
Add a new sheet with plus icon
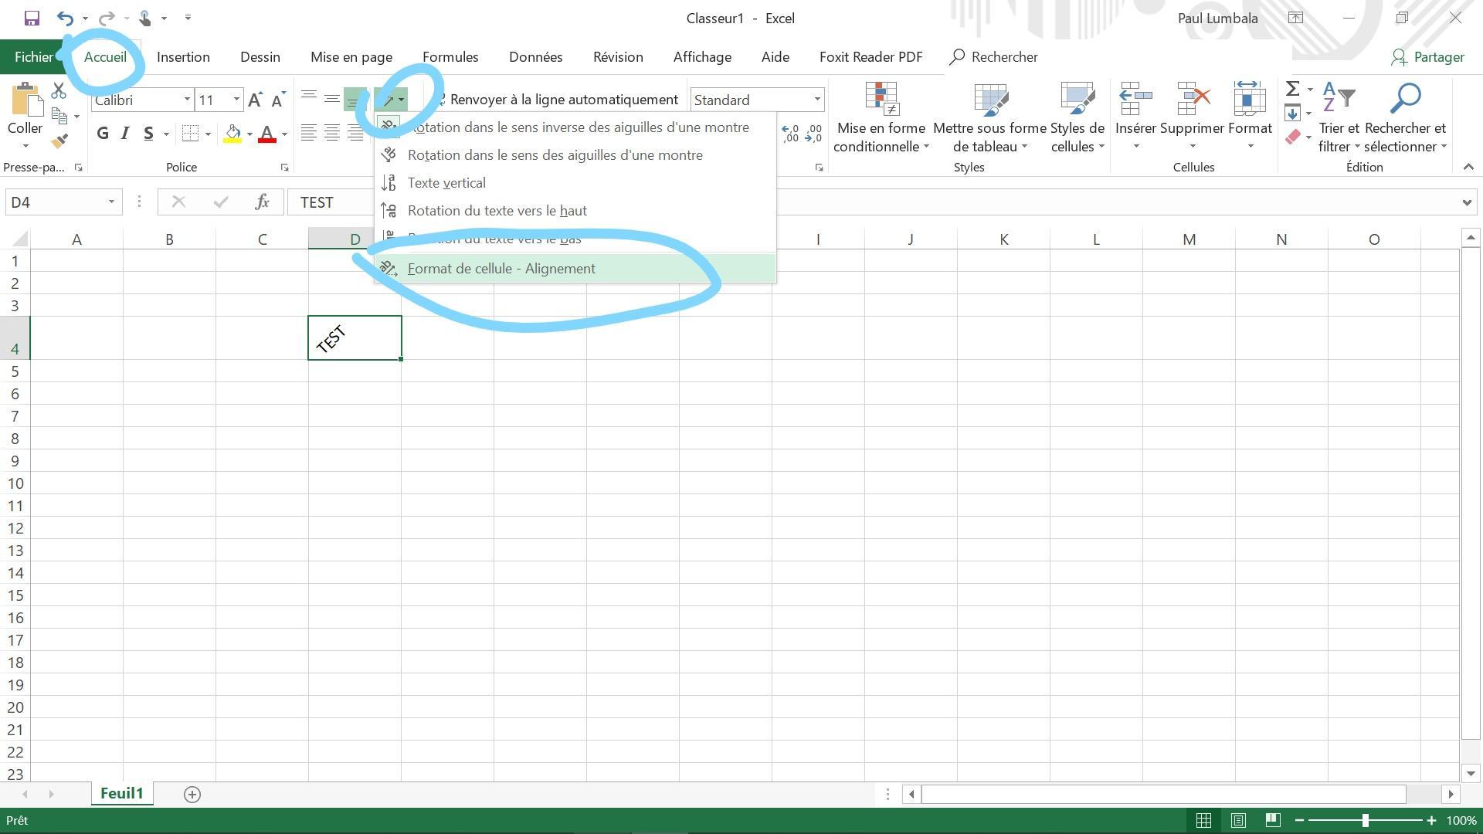point(192,794)
